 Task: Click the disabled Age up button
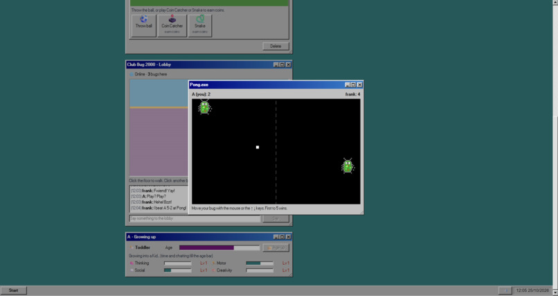[x=276, y=247]
